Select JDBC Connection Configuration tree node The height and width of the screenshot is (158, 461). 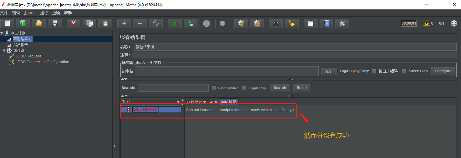[42, 62]
